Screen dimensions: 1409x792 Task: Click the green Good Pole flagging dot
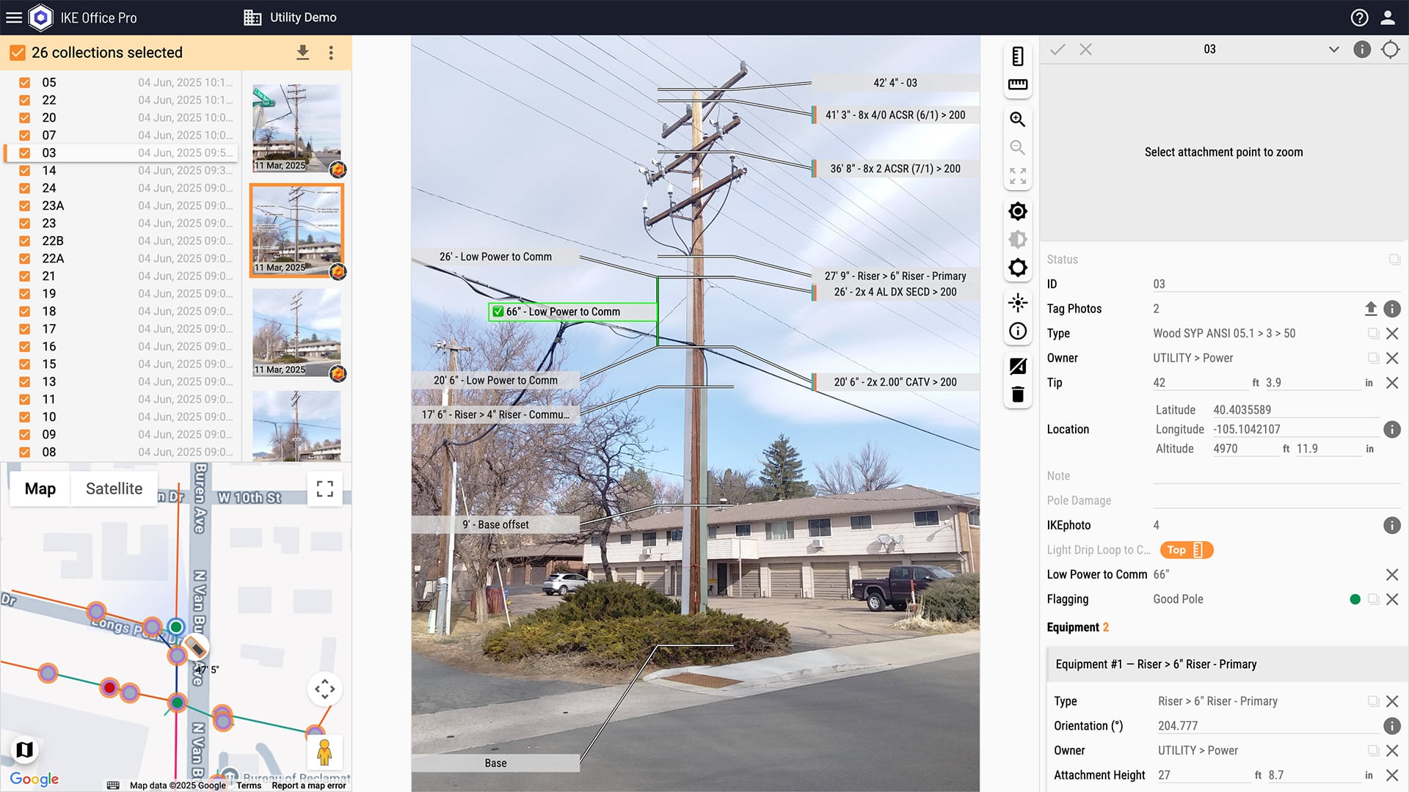[x=1355, y=599]
